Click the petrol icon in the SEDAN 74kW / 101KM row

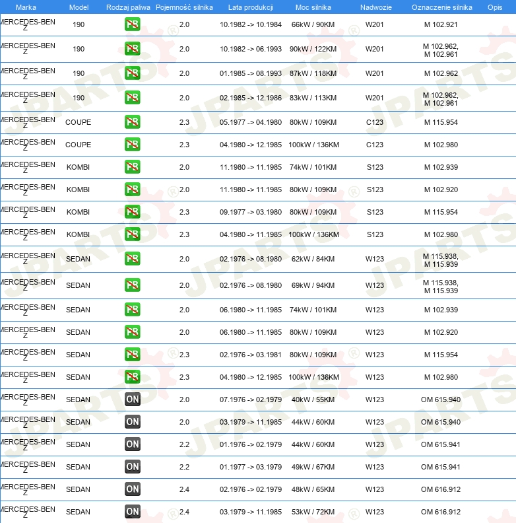[x=133, y=310]
